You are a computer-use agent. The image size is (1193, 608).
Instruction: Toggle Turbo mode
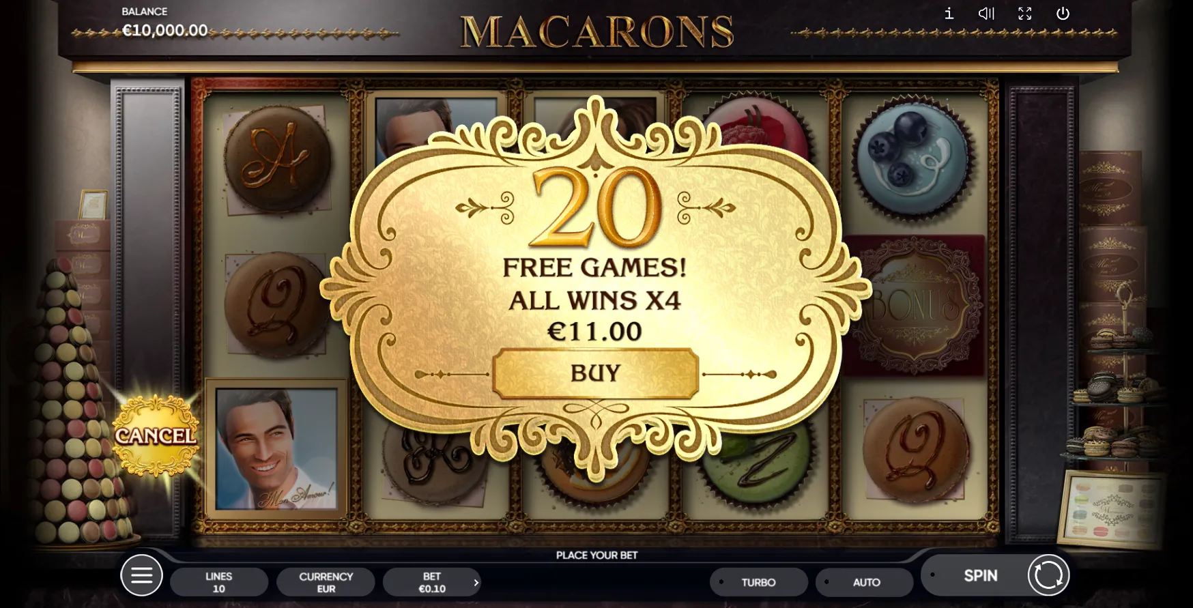(759, 582)
